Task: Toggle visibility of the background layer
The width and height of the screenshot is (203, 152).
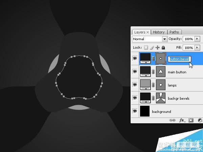Action: (x=135, y=111)
